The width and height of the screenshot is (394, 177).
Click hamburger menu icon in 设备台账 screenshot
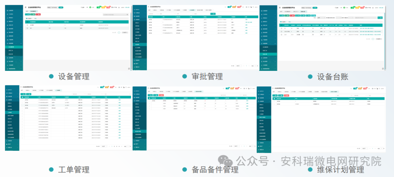279,7
